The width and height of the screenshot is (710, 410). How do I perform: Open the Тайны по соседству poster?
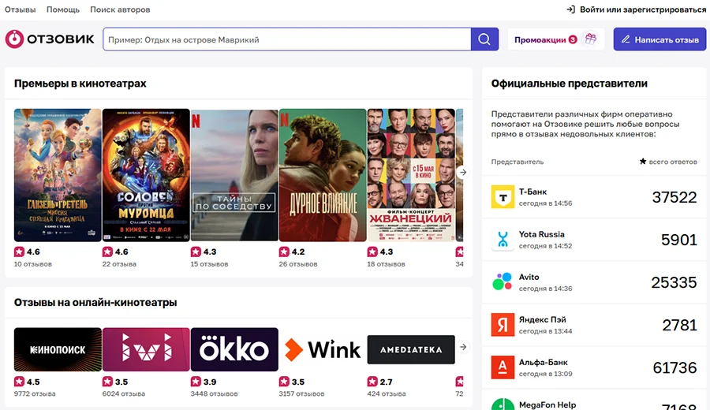(234, 175)
